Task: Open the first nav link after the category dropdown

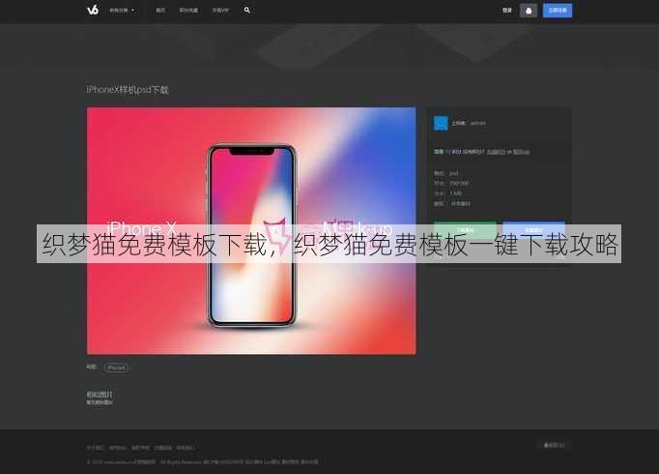Action: (160, 10)
